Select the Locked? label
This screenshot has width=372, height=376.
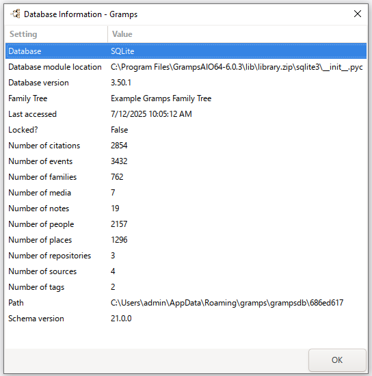pos(23,130)
